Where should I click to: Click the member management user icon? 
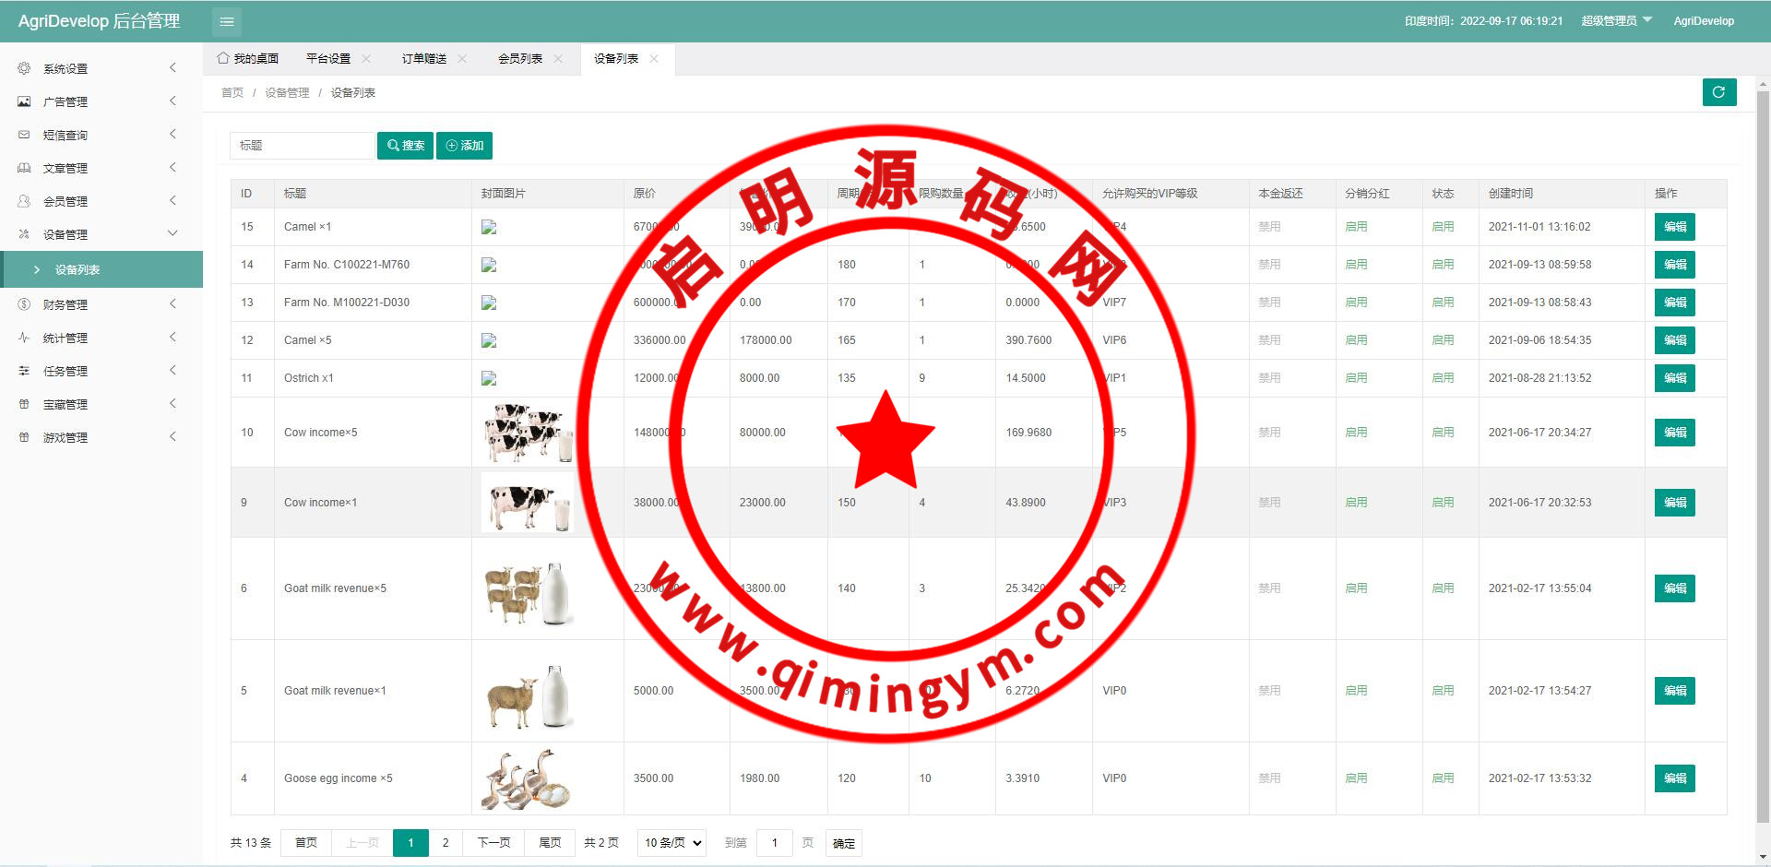click(24, 201)
